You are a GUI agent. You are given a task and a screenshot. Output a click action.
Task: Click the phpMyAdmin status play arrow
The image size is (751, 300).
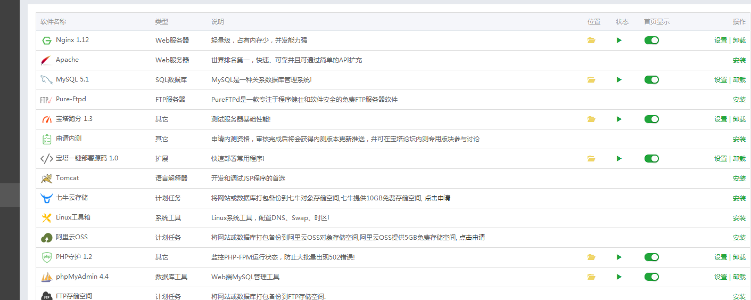619,277
